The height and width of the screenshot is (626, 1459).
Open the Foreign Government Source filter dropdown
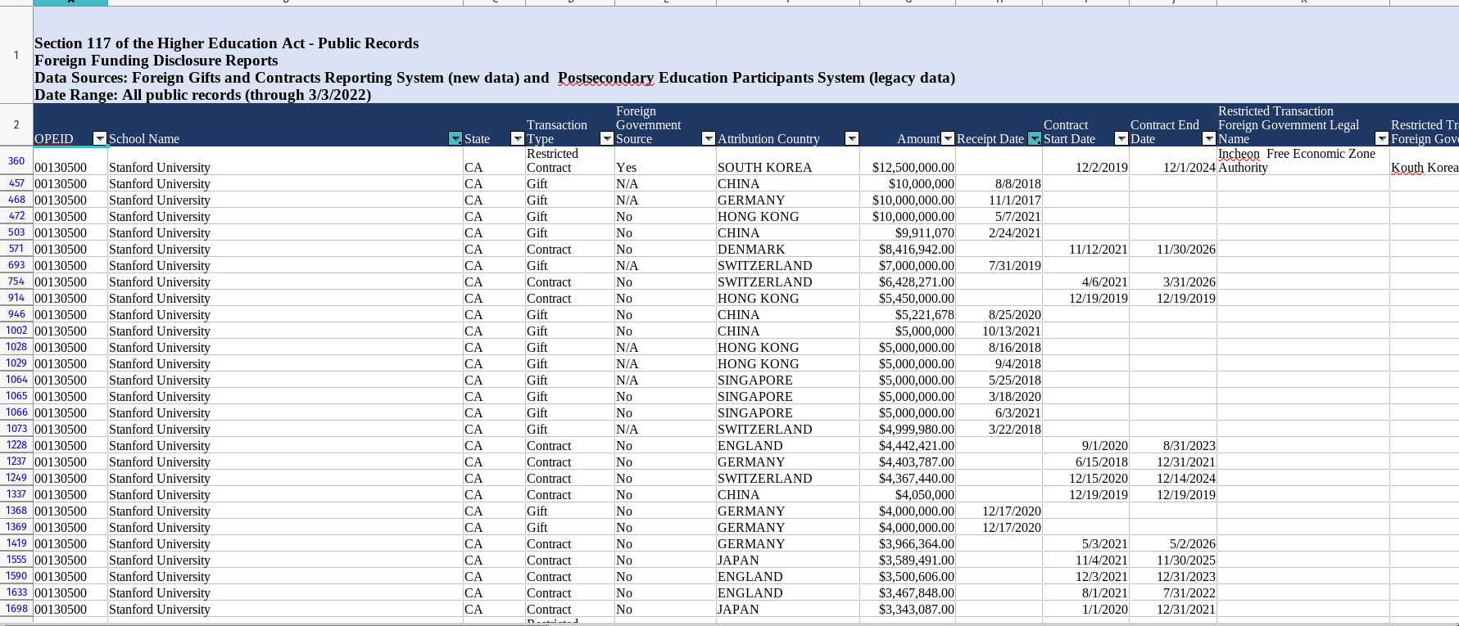tap(709, 139)
